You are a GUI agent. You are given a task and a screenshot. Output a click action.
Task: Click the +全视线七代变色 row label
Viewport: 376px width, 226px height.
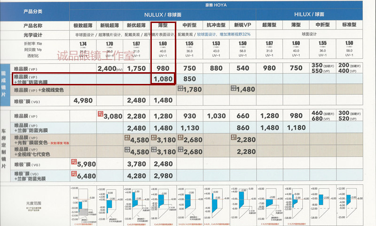click(x=32, y=152)
